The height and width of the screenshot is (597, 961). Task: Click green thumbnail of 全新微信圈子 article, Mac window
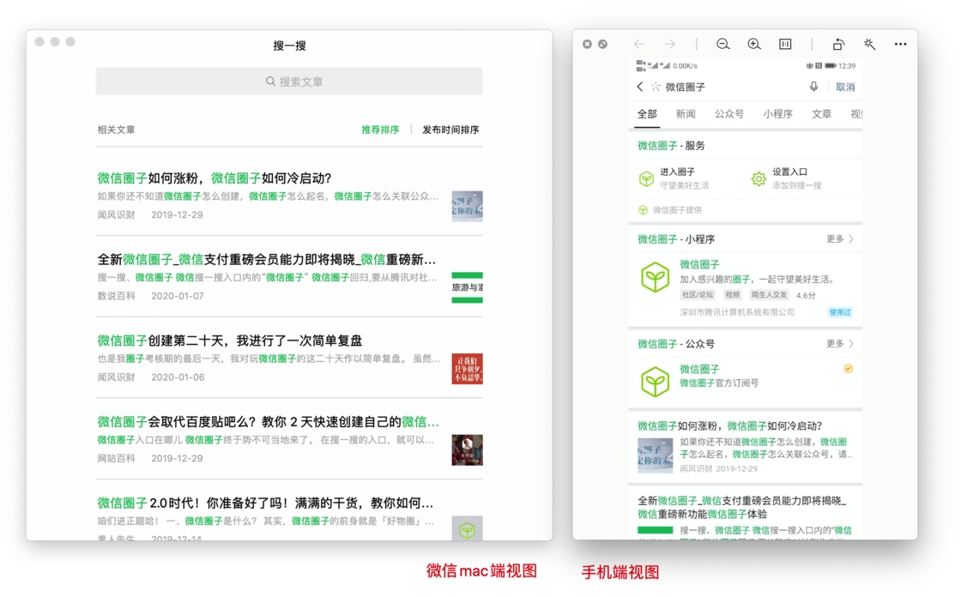pyautogui.click(x=467, y=287)
